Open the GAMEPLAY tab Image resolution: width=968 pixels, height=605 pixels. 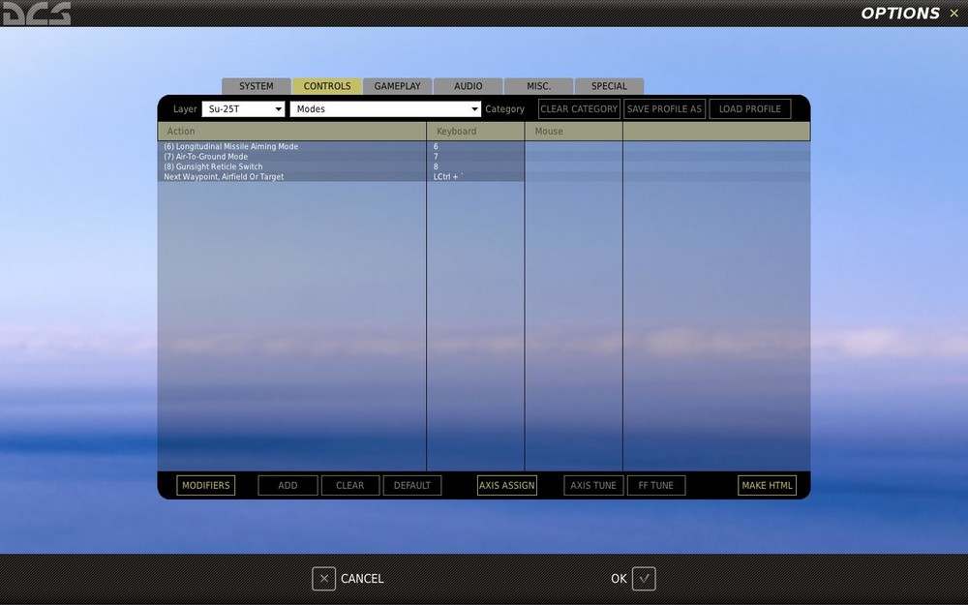[x=398, y=86]
